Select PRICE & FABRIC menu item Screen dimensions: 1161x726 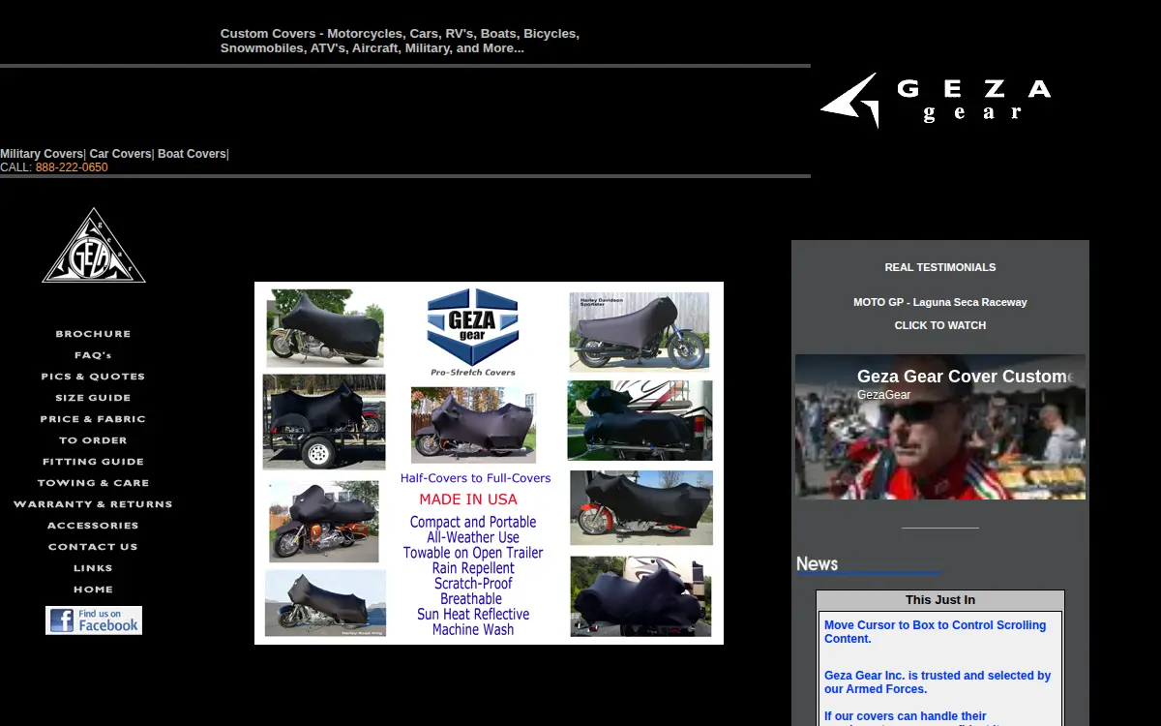[x=93, y=419]
